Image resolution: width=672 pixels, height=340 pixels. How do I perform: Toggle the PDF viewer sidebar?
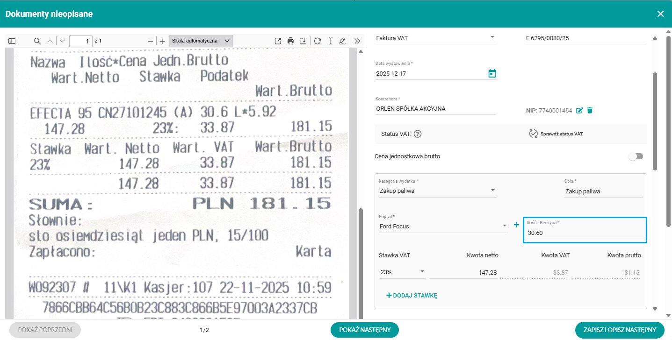(x=12, y=41)
